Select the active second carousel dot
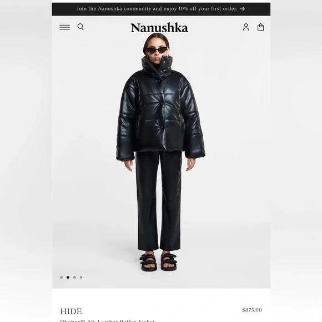322x322 pixels. pyautogui.click(x=68, y=277)
